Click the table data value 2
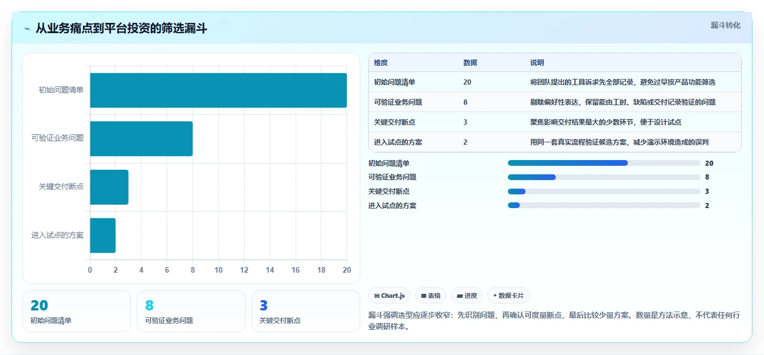The height and width of the screenshot is (355, 764). [x=465, y=142]
